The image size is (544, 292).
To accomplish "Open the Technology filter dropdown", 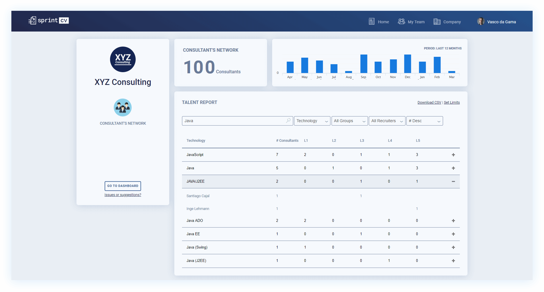I will point(312,121).
